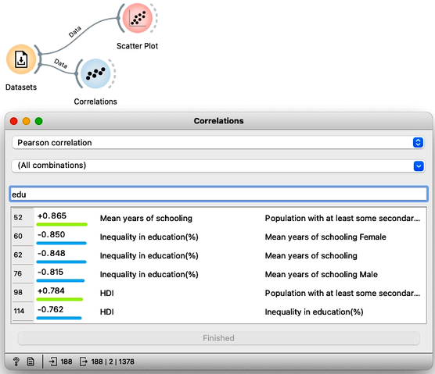Open the Scatter Plot widget
Viewport: 435px width, 374px height.
138,18
